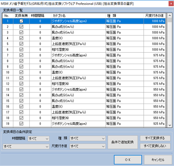Expand the 尺度付き値 dropdown
The height and width of the screenshot is (166, 174).
click(87, 146)
